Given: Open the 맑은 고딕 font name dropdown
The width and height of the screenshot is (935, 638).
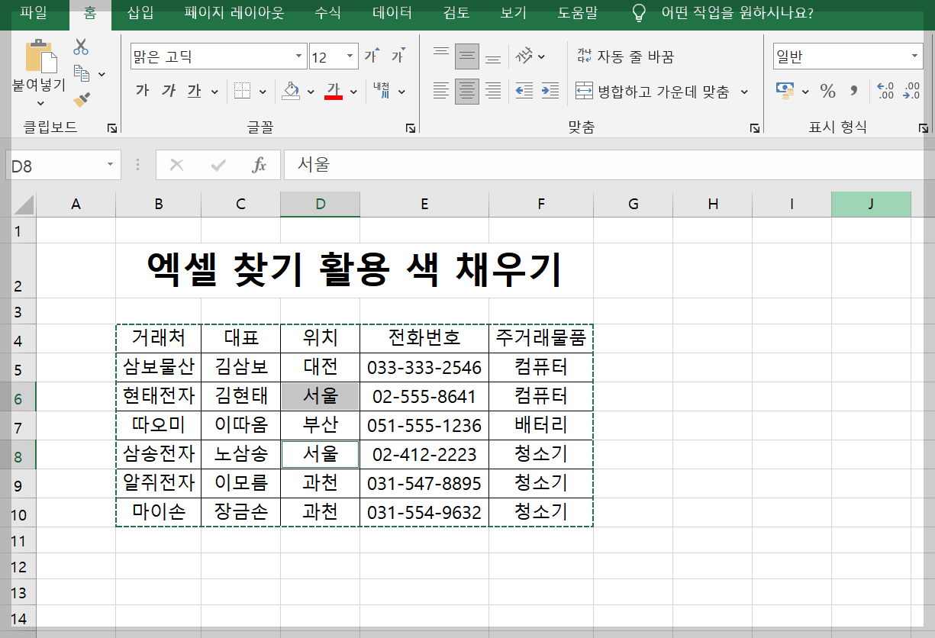Looking at the screenshot, I should click(x=298, y=56).
